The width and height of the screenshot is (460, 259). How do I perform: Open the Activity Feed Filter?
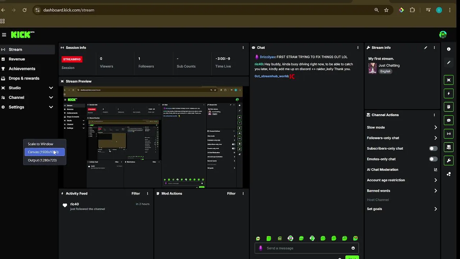[135, 194]
